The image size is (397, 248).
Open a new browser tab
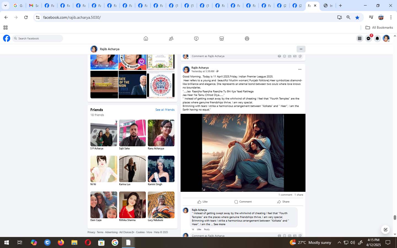(340, 6)
